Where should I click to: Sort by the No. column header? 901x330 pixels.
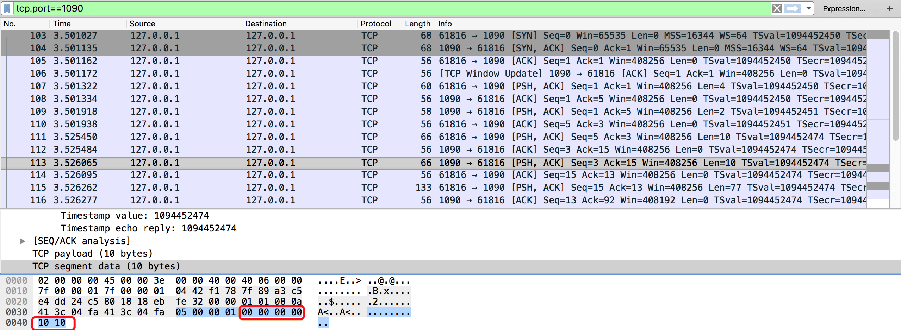[x=25, y=24]
